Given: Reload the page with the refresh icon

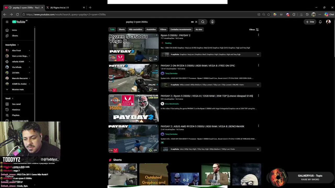Looking at the screenshot, I should [x=17, y=15].
